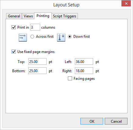Image resolution: width=133 pixels, height=130 pixels.
Task: Click the Down first layout icon
Action: [61, 37]
